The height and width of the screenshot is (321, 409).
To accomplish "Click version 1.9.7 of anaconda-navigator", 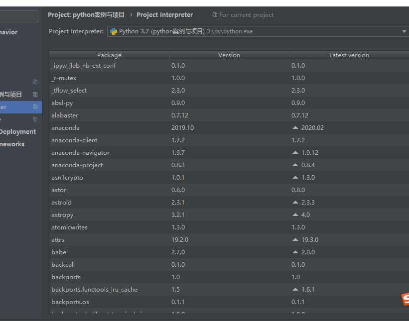I will click(178, 153).
